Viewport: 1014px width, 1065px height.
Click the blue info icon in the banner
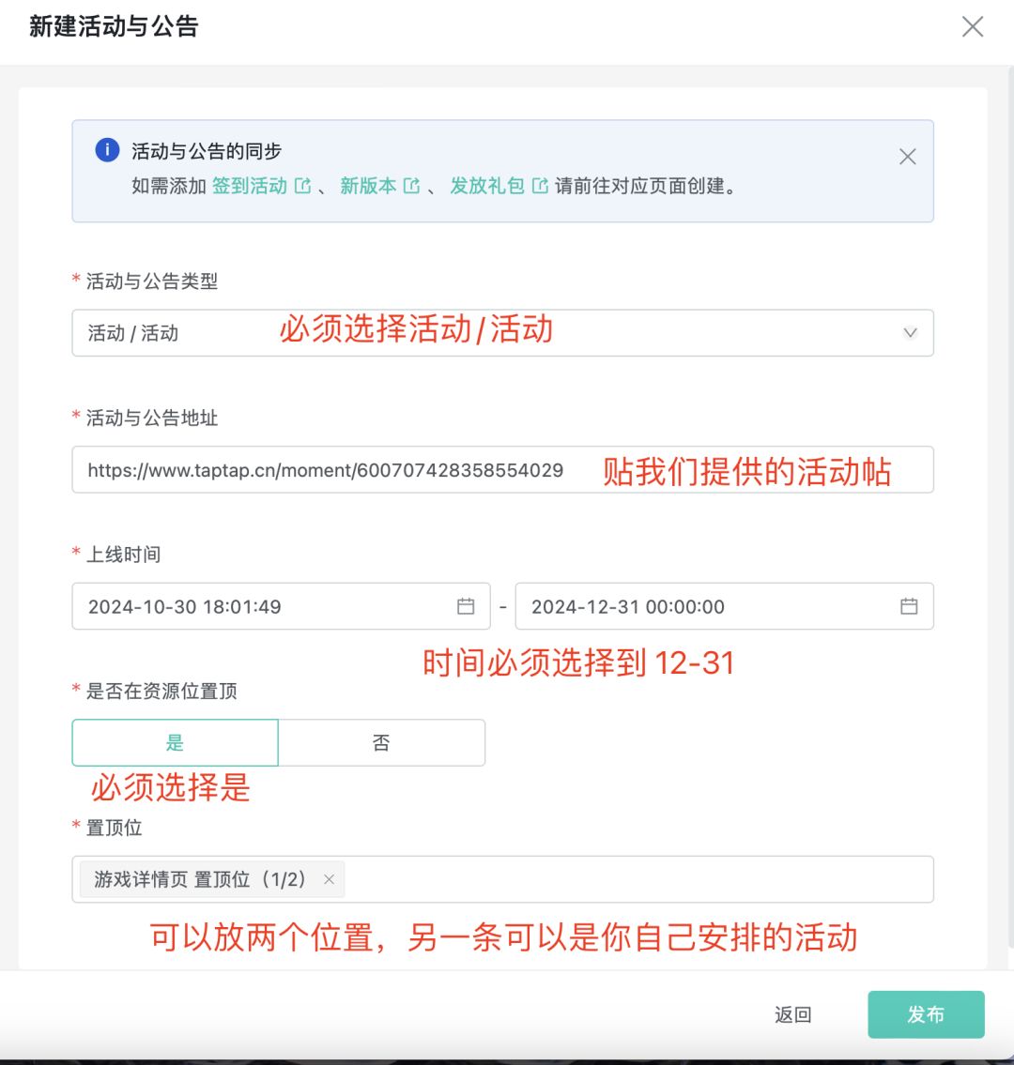tap(107, 150)
